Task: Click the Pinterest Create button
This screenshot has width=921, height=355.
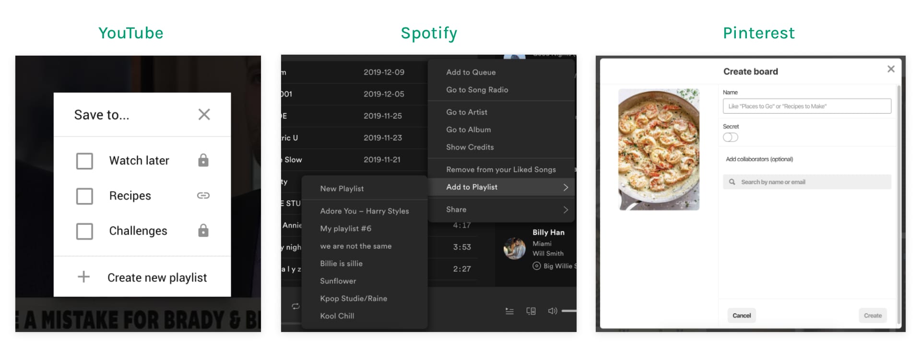Action: 873,315
